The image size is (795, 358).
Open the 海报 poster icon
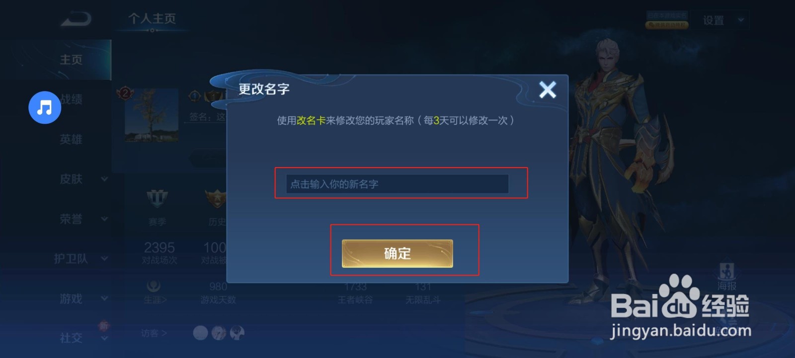726,276
